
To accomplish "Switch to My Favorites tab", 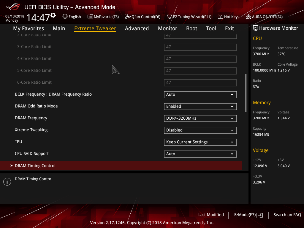I will pyautogui.click(x=28, y=28).
